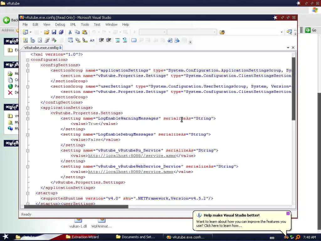Click the Back arrow in Explorer window

pos(7,20)
